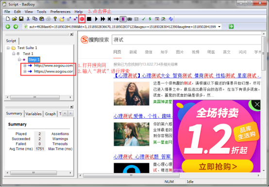The image size is (269, 187).
Task: Close the Script panel with X
Action: (x=71, y=34)
